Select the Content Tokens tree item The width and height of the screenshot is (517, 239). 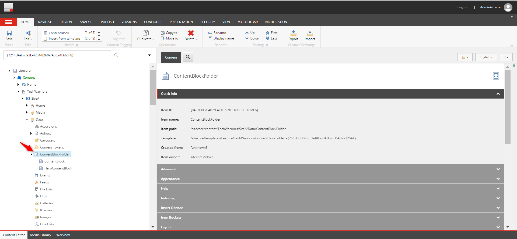52,147
